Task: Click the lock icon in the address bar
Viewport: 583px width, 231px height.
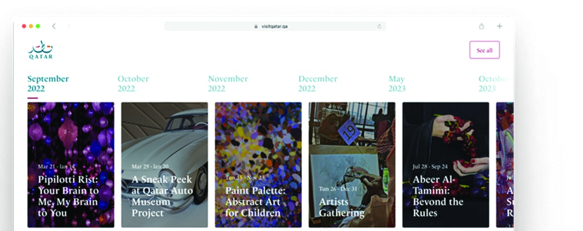Action: pos(256,26)
